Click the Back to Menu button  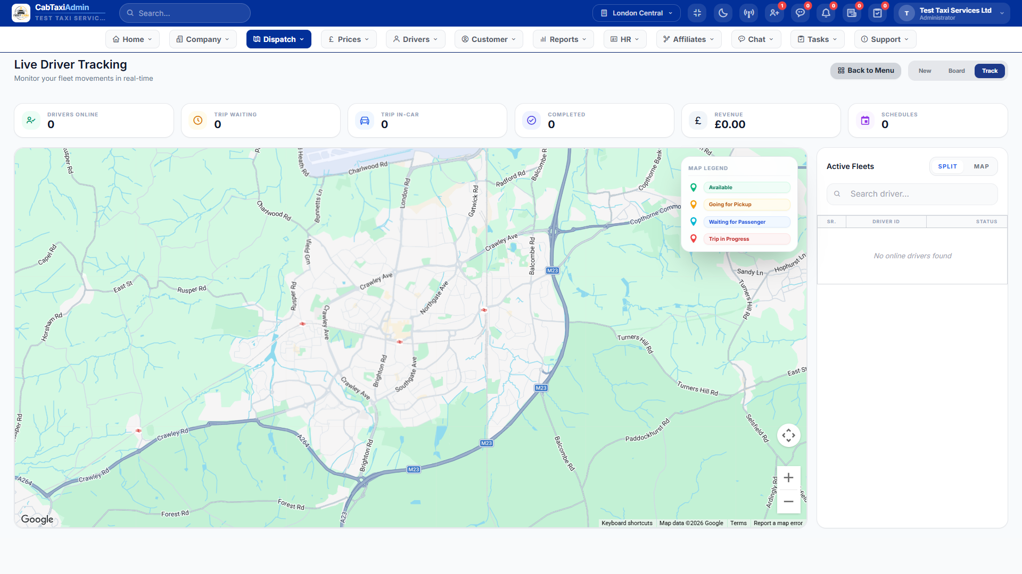tap(866, 71)
